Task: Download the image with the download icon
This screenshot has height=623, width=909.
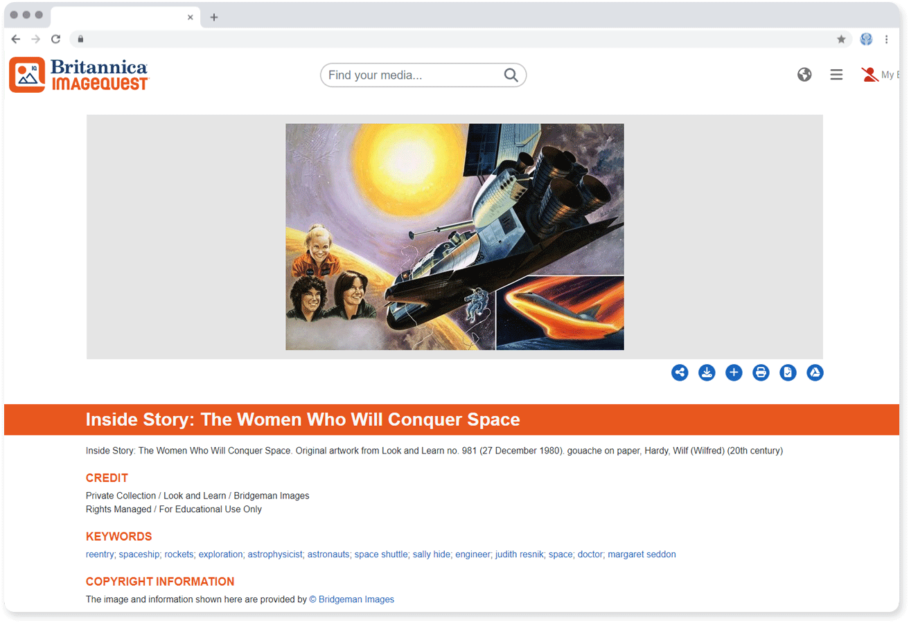Action: pyautogui.click(x=707, y=373)
